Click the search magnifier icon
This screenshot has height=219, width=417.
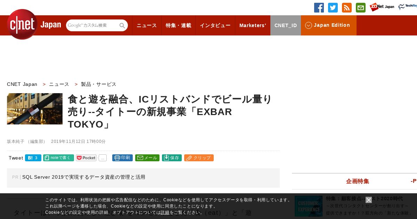tap(122, 25)
